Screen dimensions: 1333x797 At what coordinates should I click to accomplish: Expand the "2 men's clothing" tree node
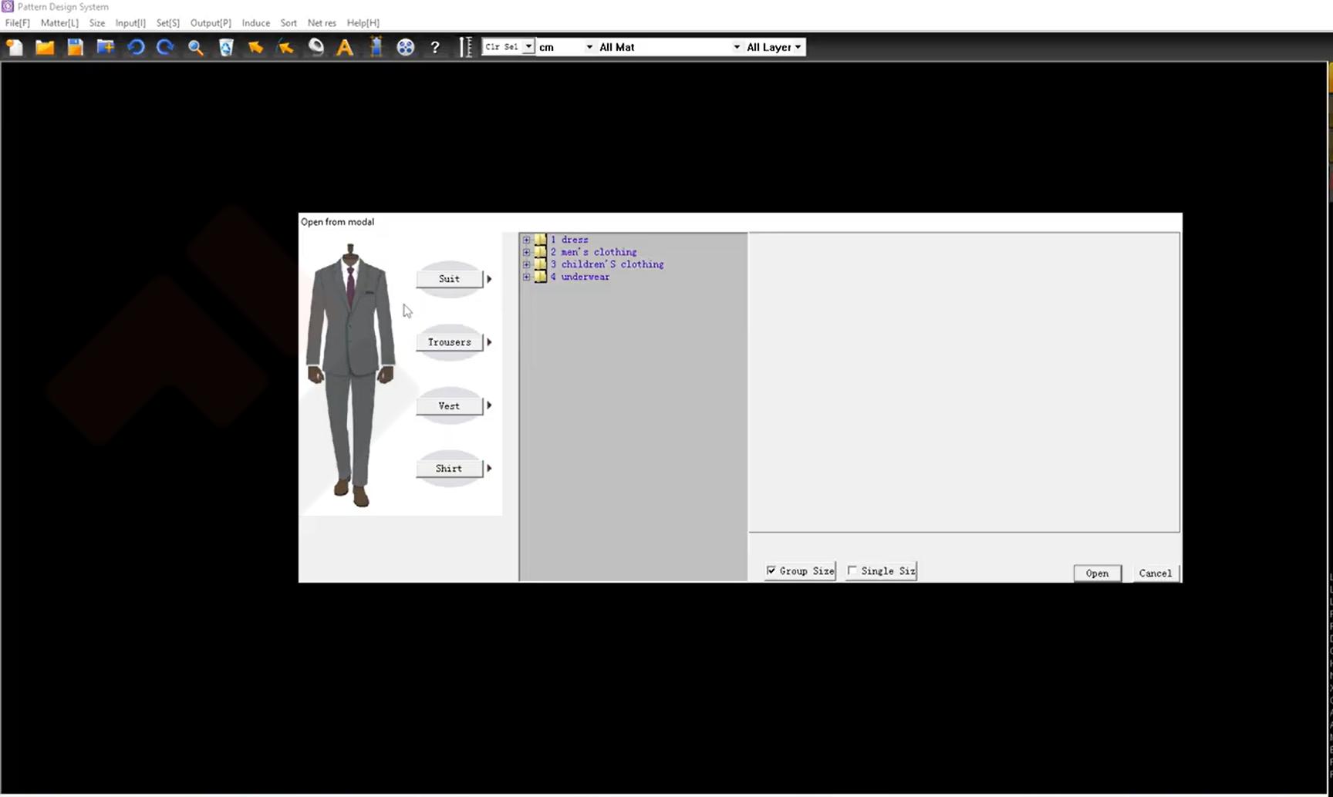[x=527, y=252]
